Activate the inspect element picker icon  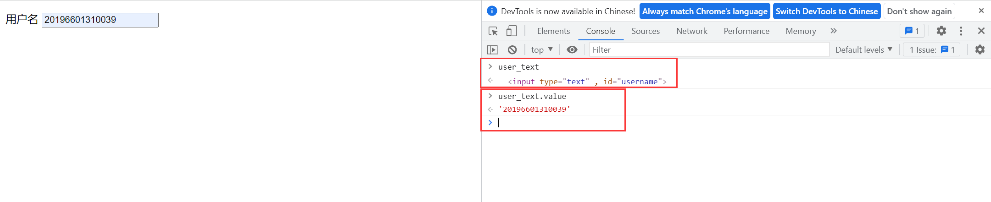(x=493, y=31)
